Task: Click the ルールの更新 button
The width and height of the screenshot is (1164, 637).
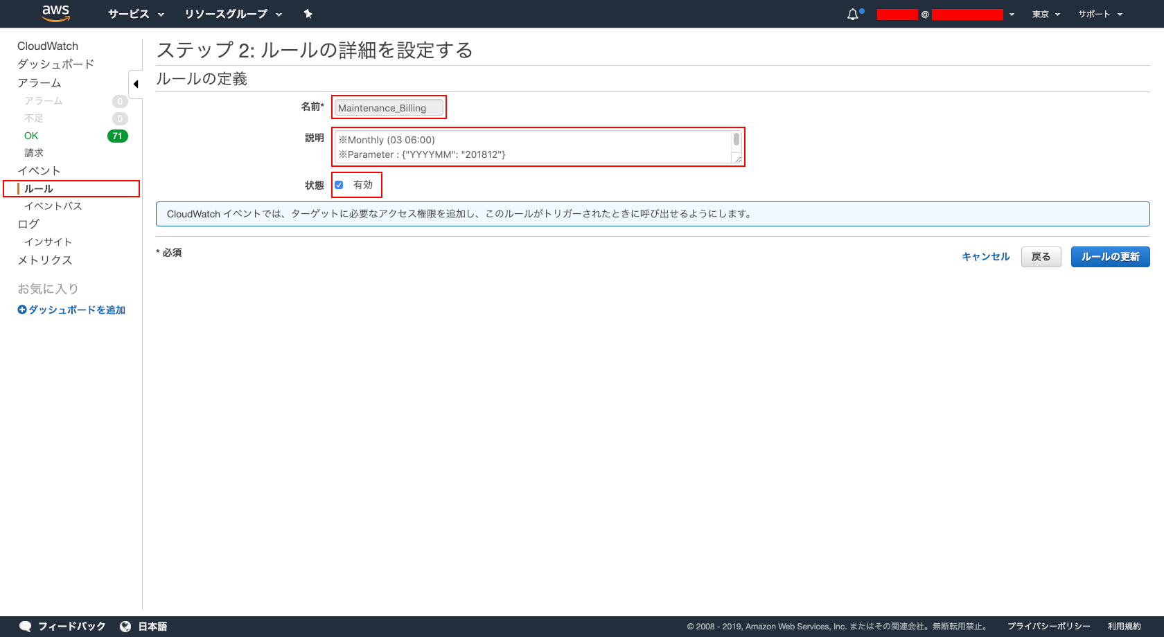Action: (x=1110, y=256)
